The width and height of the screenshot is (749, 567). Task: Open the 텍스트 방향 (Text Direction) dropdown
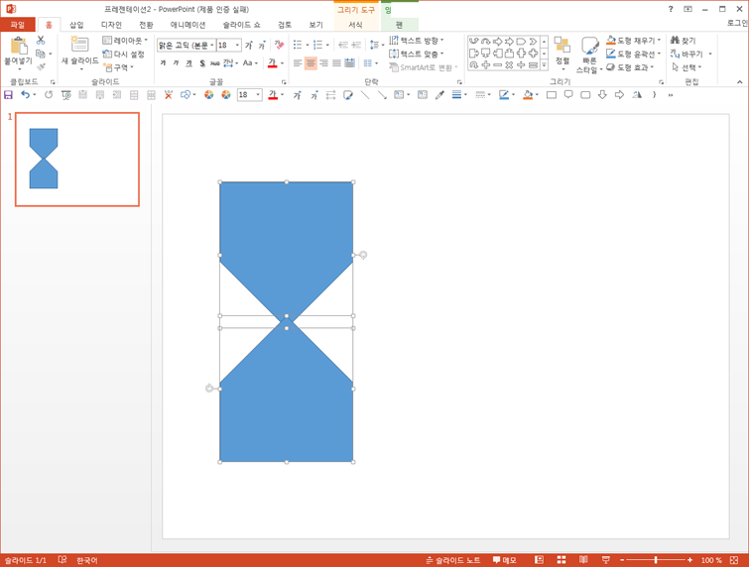[417, 41]
